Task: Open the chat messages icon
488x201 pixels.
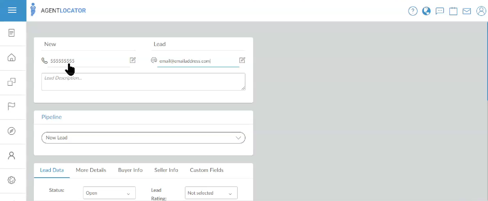Action: [440, 11]
